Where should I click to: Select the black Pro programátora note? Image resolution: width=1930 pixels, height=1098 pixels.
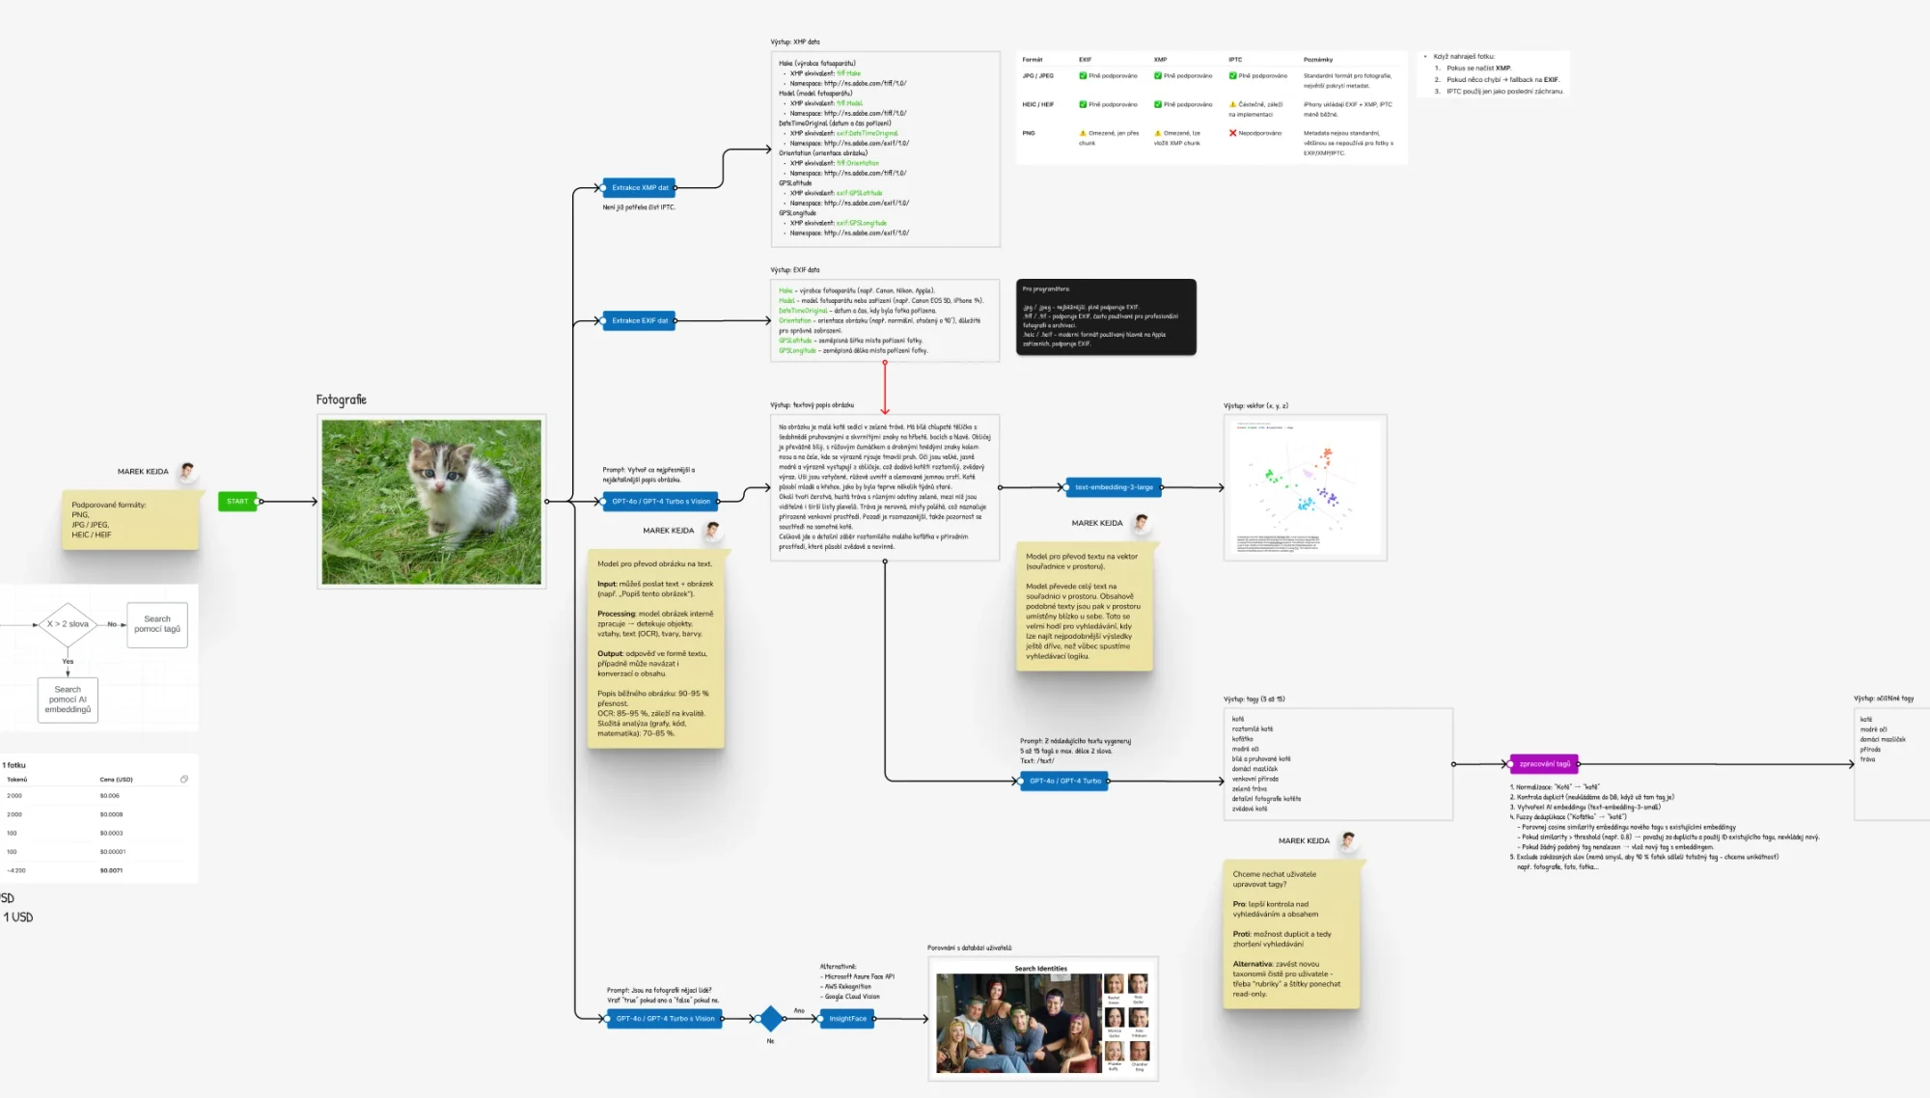click(x=1106, y=316)
